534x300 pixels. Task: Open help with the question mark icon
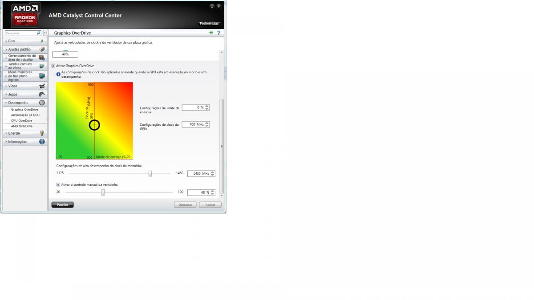218,33
